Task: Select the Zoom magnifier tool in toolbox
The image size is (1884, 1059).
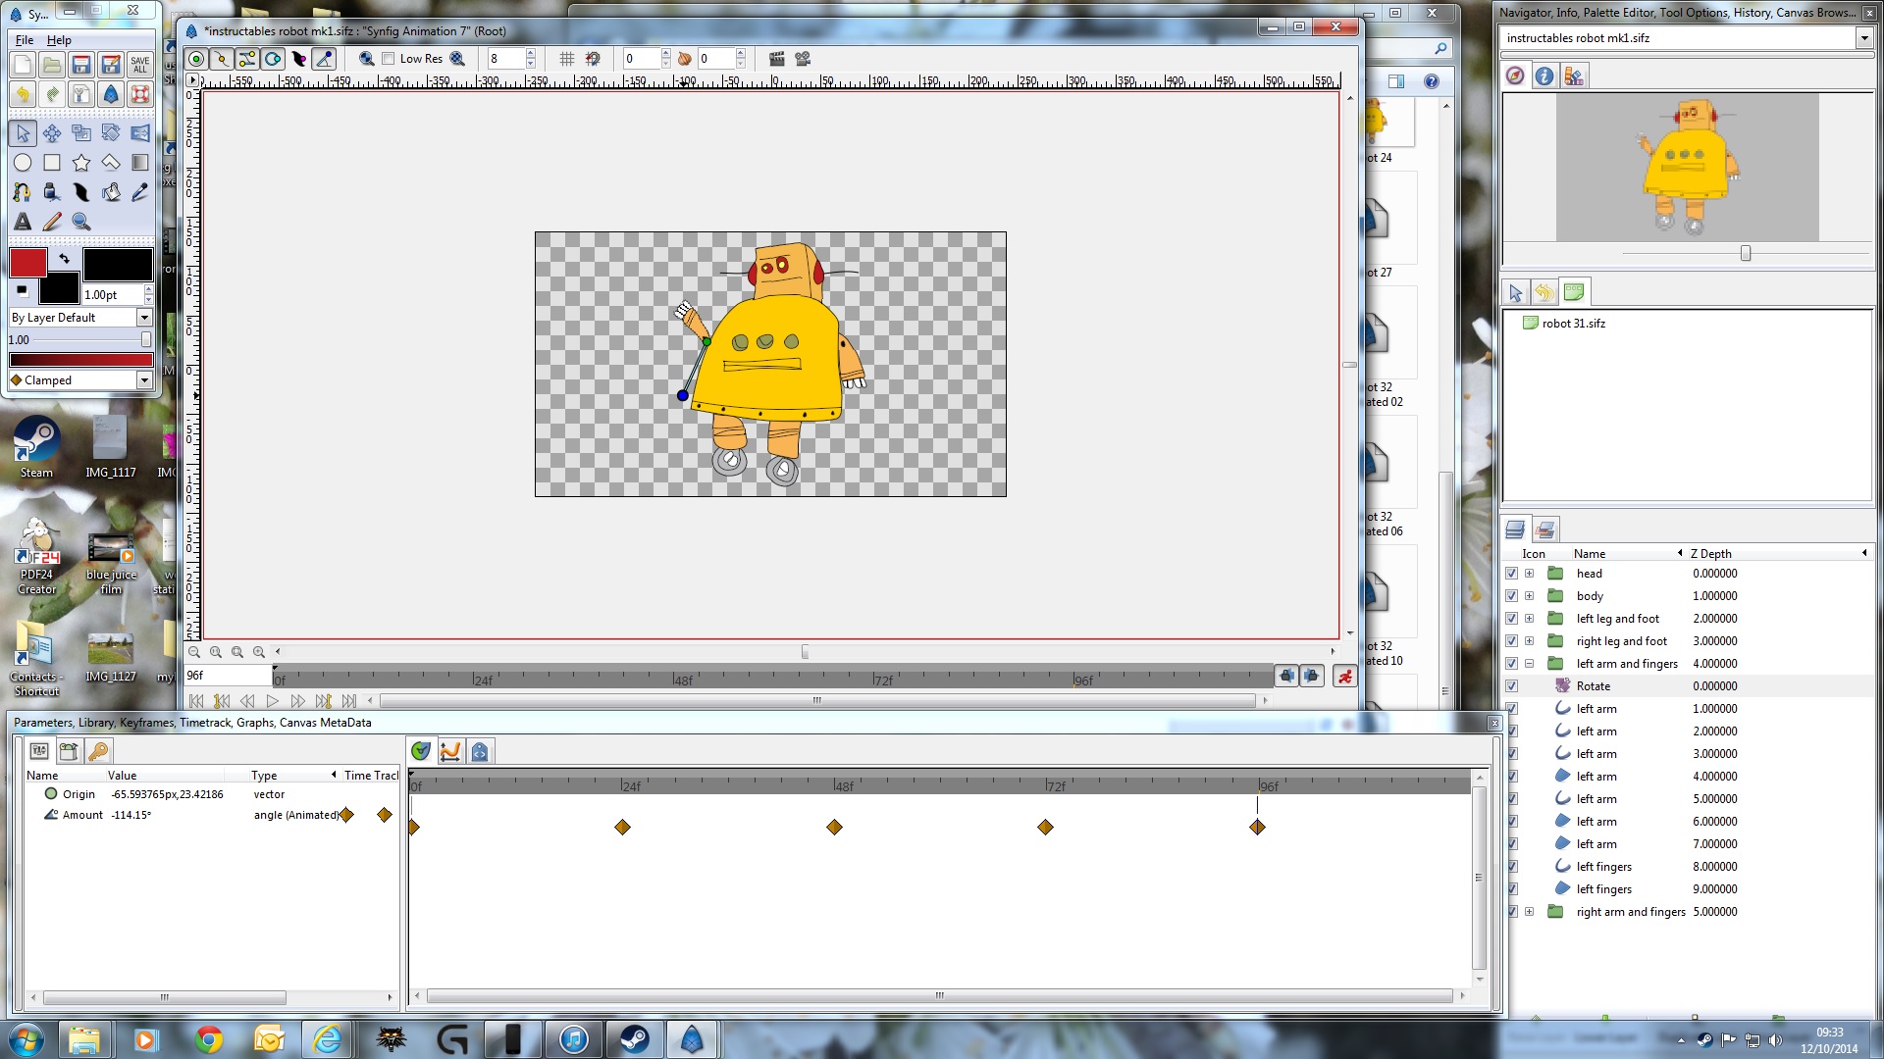Action: tap(81, 222)
